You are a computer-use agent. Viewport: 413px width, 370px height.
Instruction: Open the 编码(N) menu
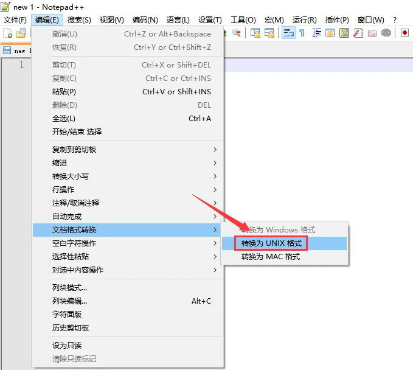pos(145,20)
